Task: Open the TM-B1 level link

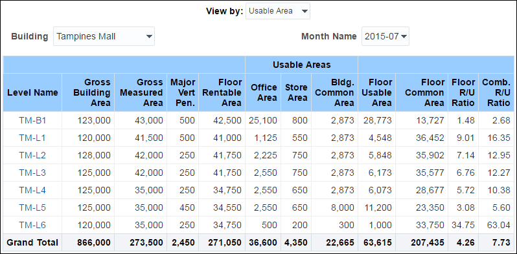Action: (x=32, y=120)
